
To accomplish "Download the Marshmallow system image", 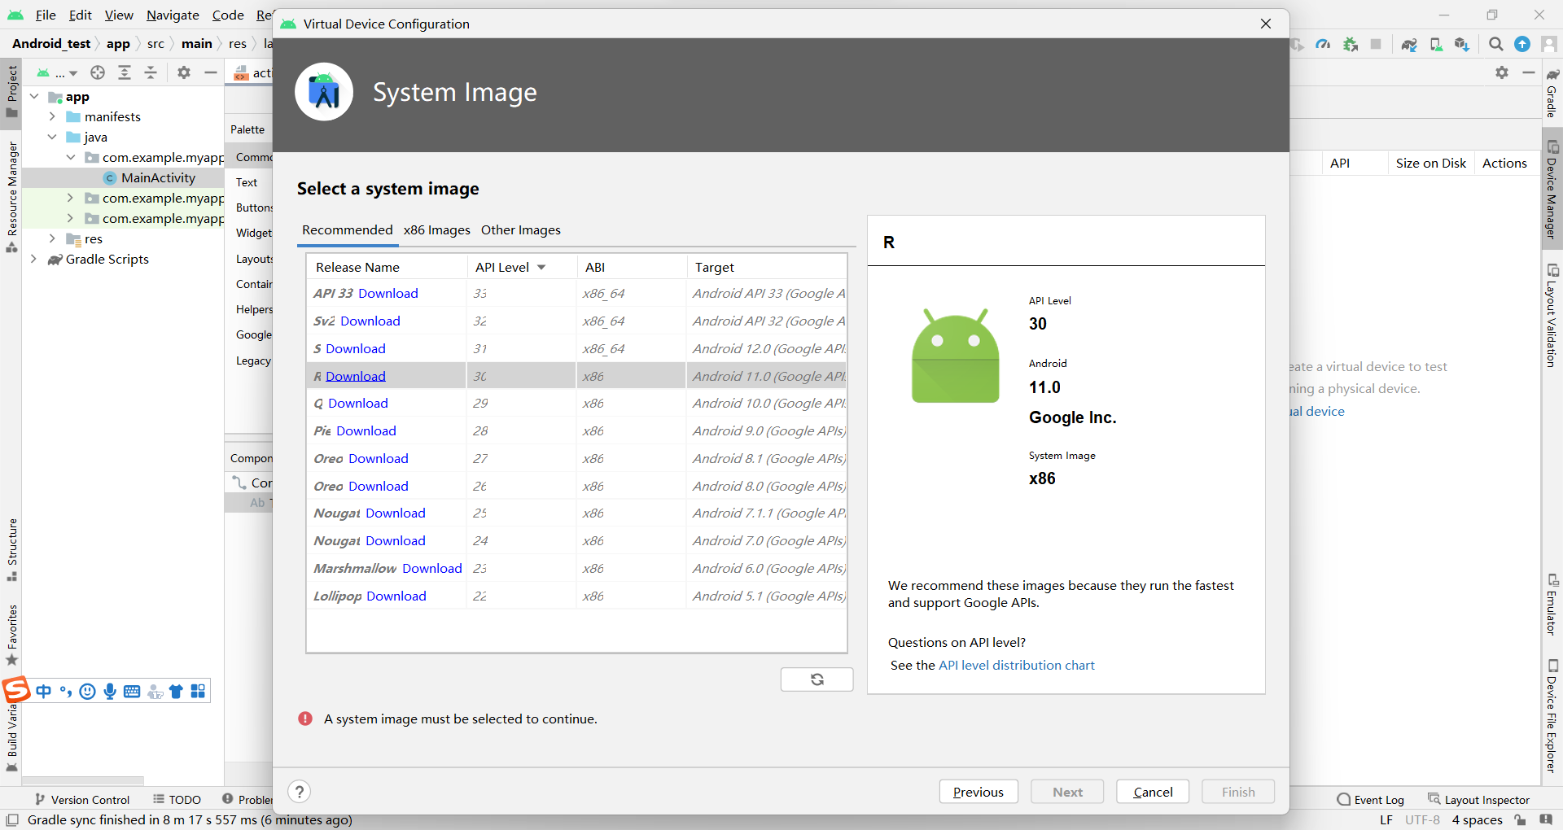I will (432, 568).
